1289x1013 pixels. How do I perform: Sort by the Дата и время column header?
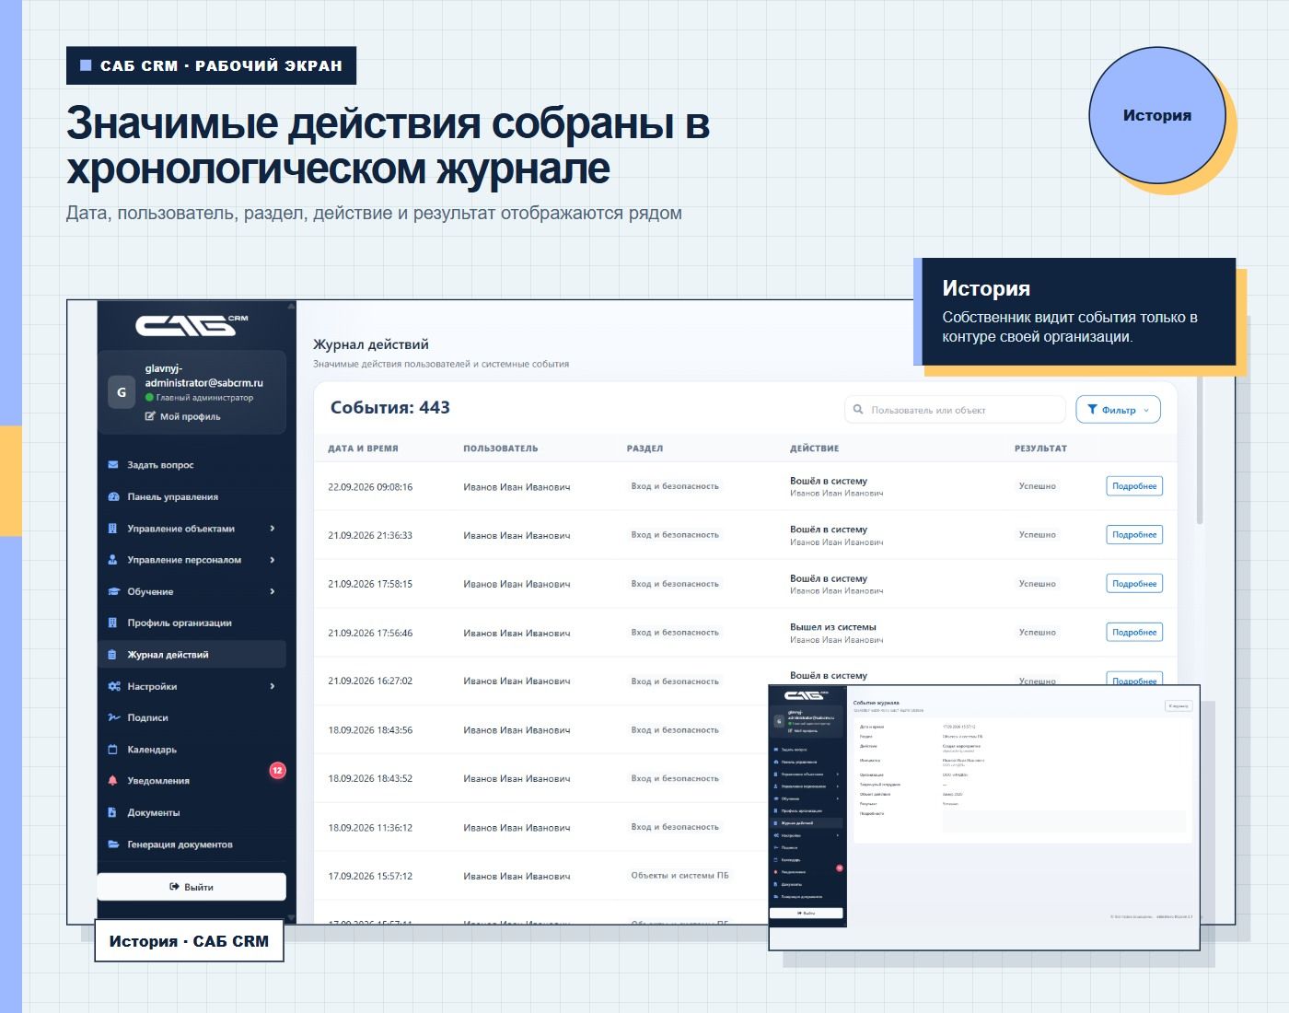click(x=363, y=448)
